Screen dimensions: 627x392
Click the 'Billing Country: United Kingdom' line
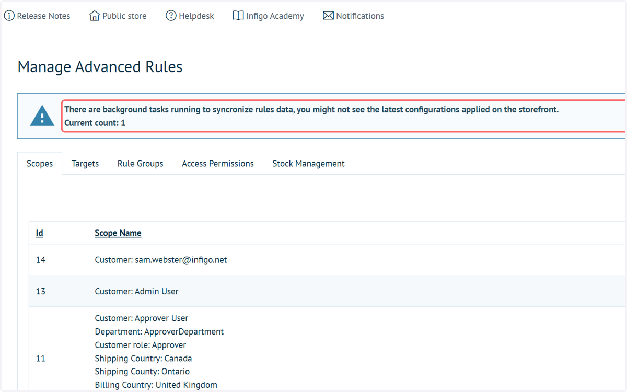tap(156, 385)
